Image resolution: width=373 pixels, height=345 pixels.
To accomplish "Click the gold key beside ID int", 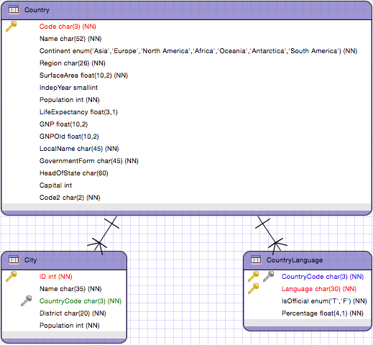I will (x=11, y=276).
